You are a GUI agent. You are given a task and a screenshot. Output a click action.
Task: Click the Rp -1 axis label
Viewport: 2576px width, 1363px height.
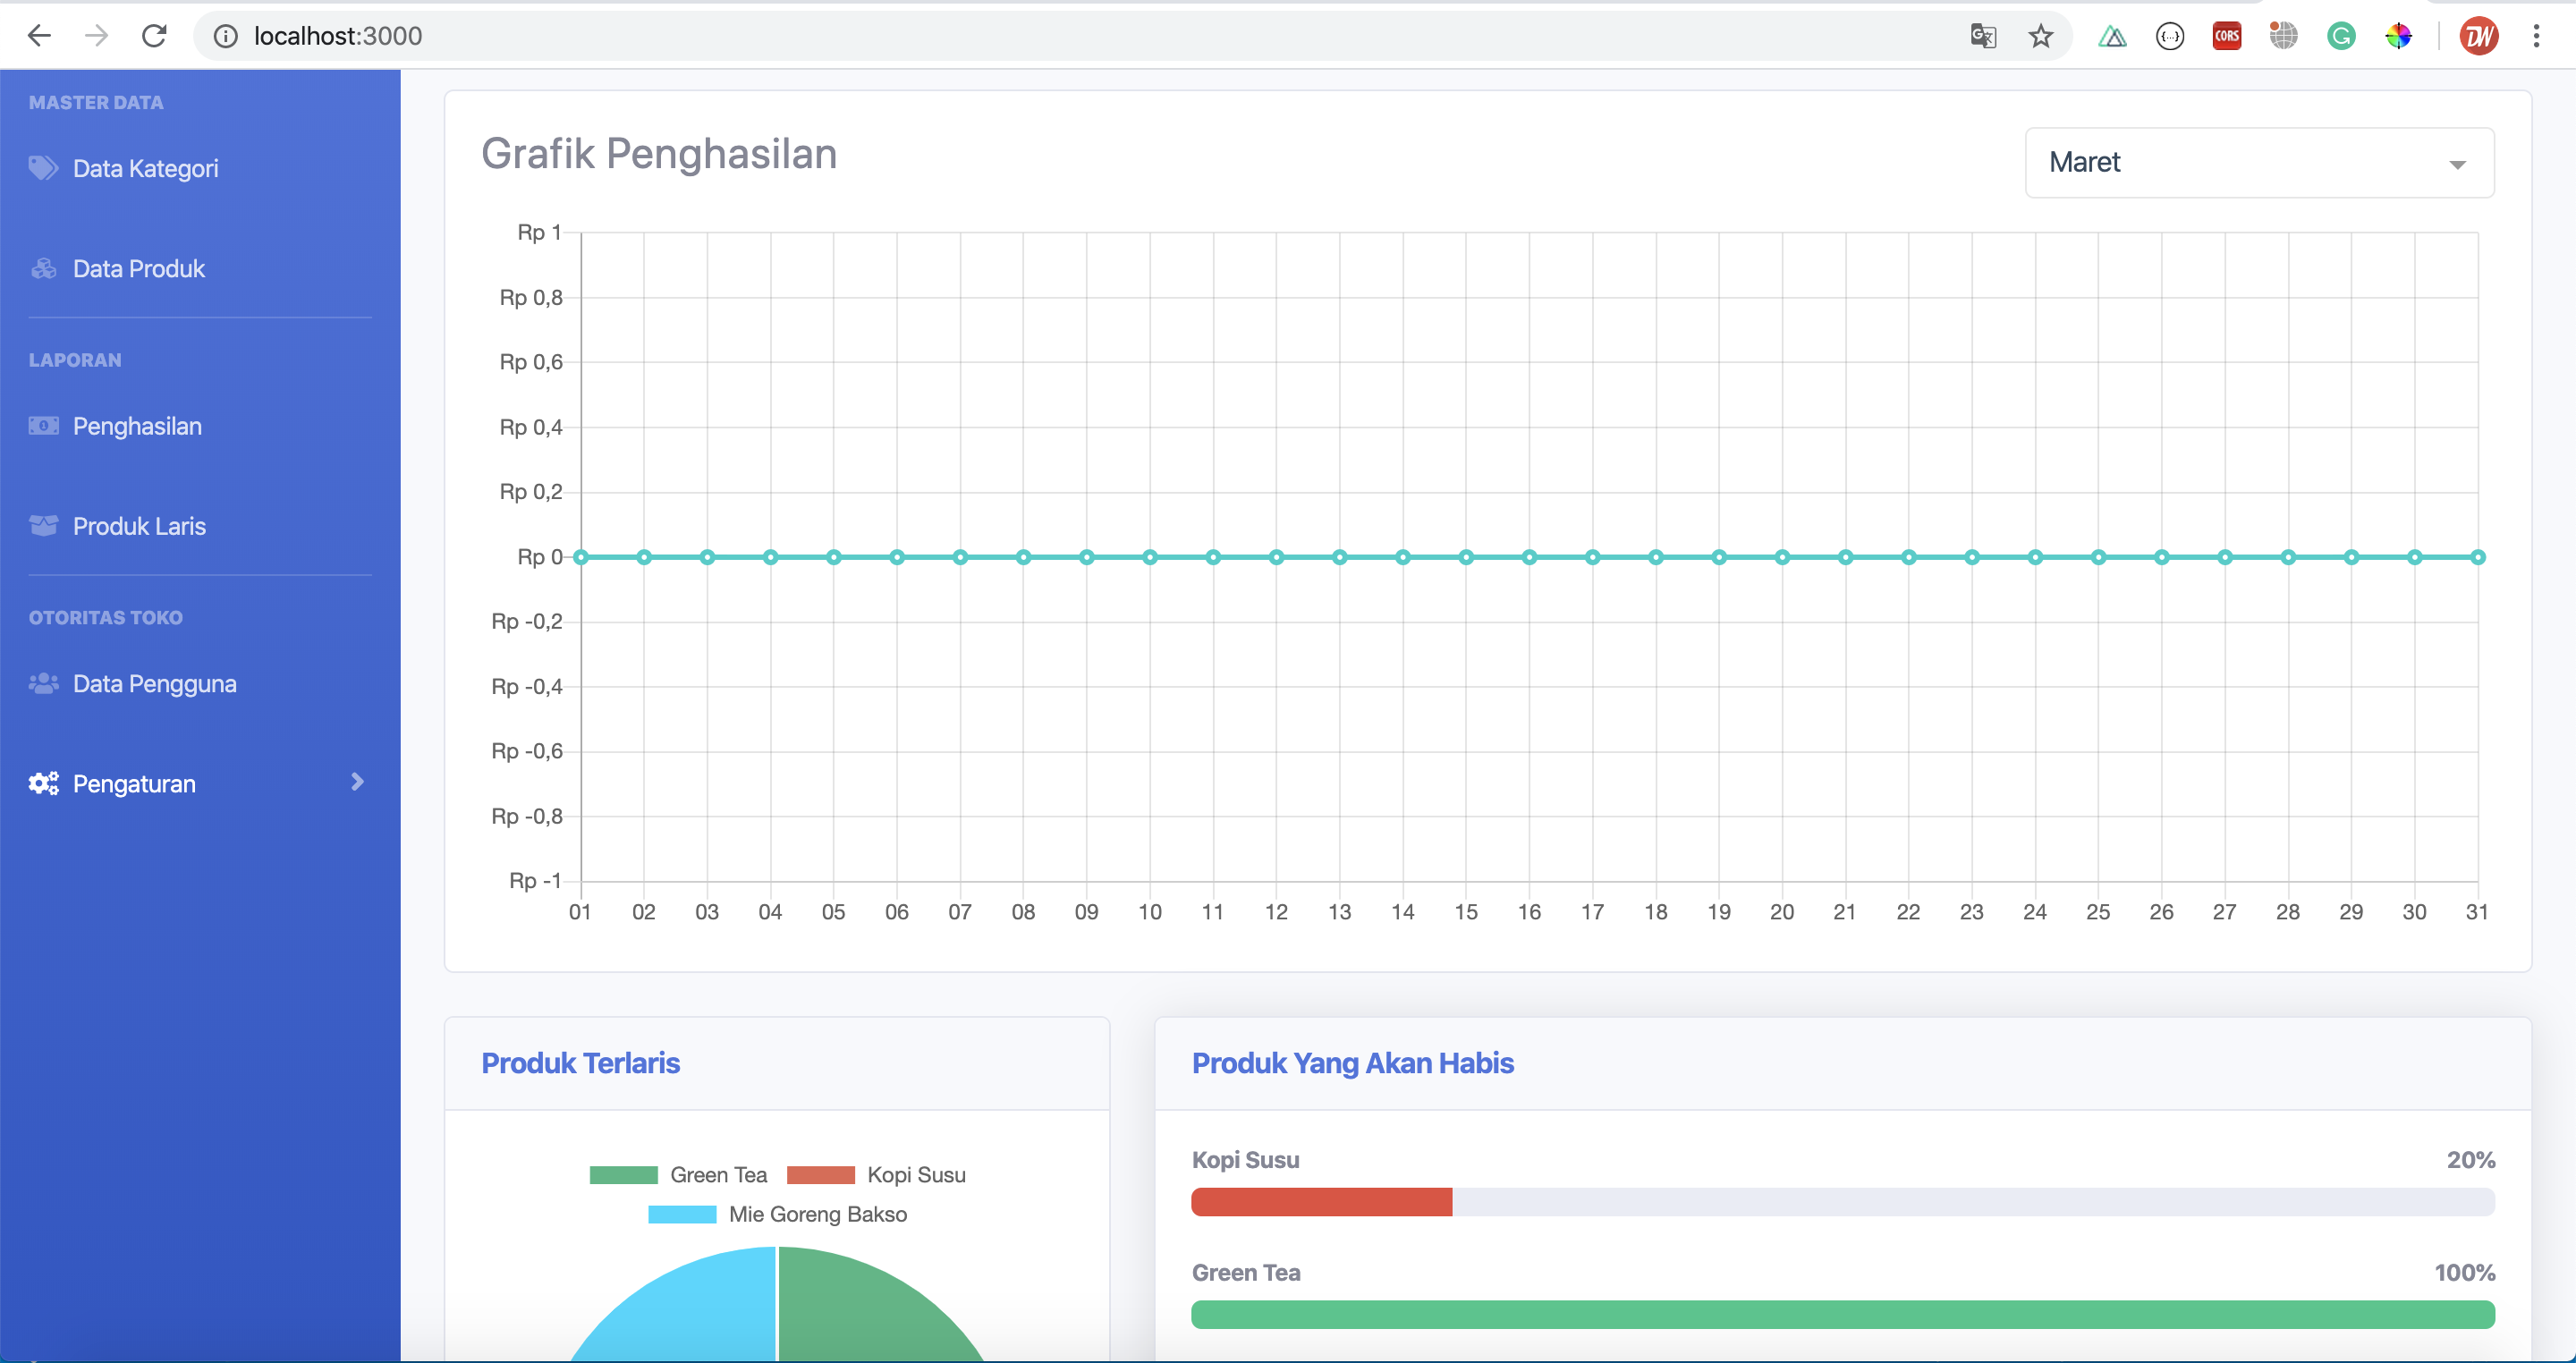pos(535,881)
